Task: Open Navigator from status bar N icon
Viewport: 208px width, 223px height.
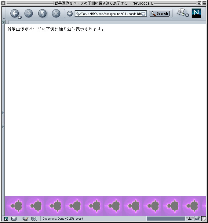Action: tap(6, 219)
